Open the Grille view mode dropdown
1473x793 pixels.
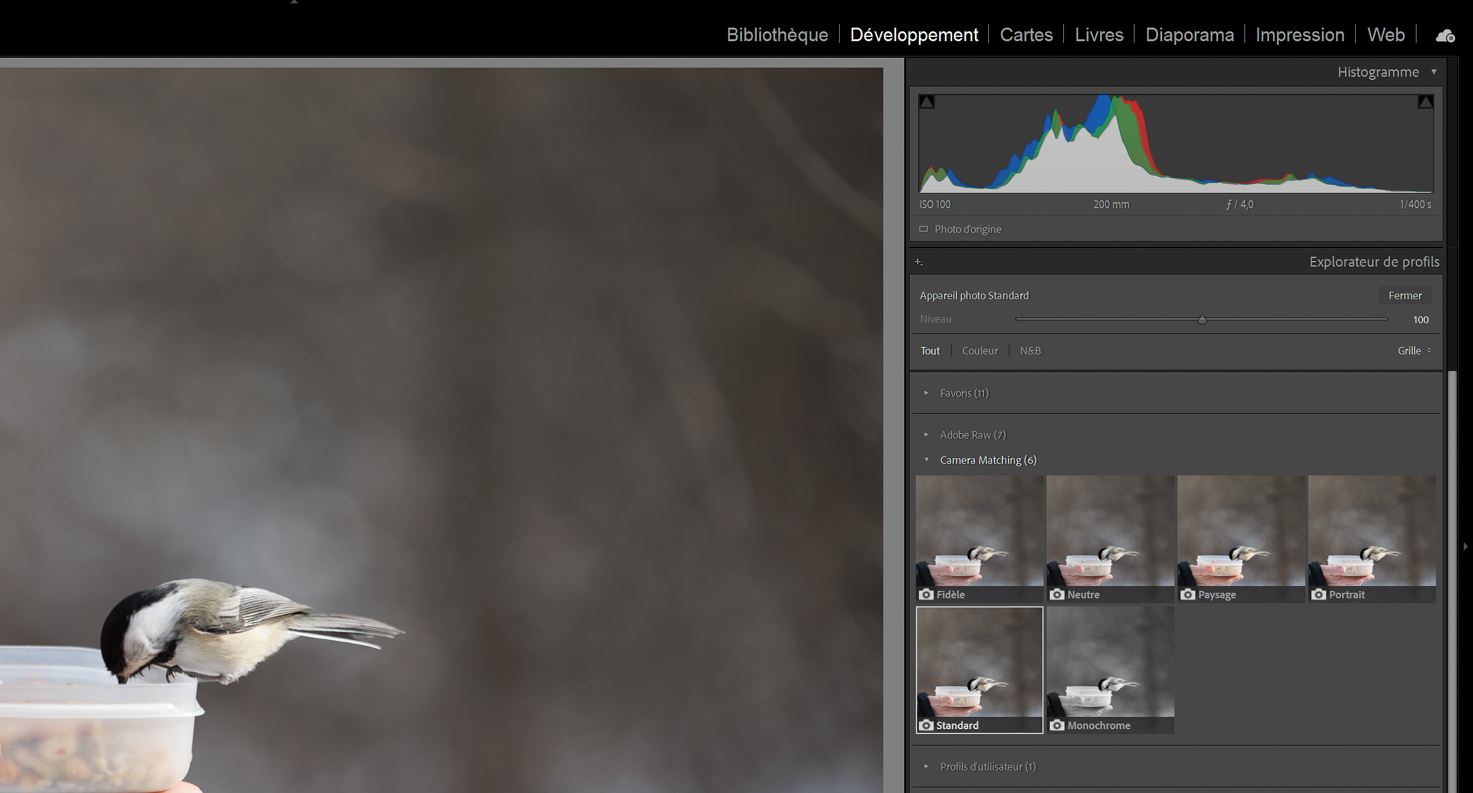(1415, 351)
